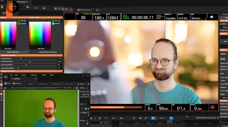Click Add Color under the Despill Colours picker
228x127 pixels.
pyautogui.click(x=41, y=49)
